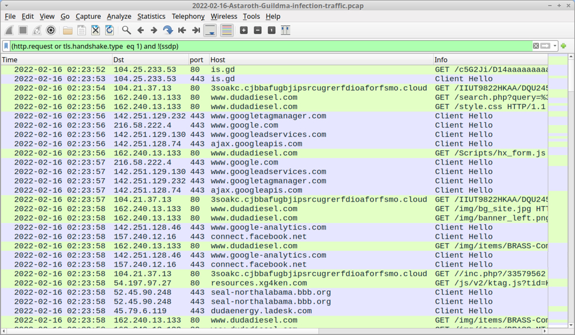Open a capture file via folder icon
This screenshot has width=575, height=335.
click(68, 30)
